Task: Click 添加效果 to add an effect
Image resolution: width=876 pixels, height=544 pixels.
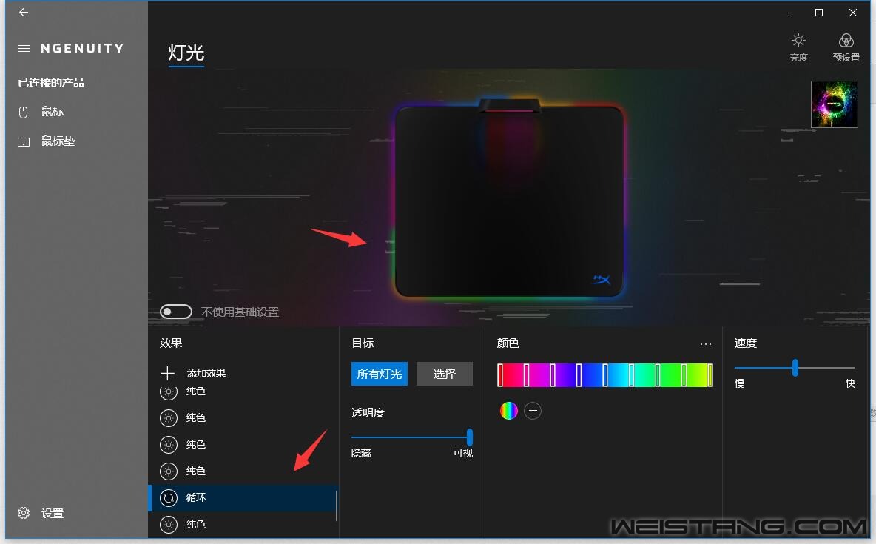Action: click(x=193, y=373)
